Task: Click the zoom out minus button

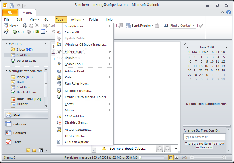Action: (192, 157)
